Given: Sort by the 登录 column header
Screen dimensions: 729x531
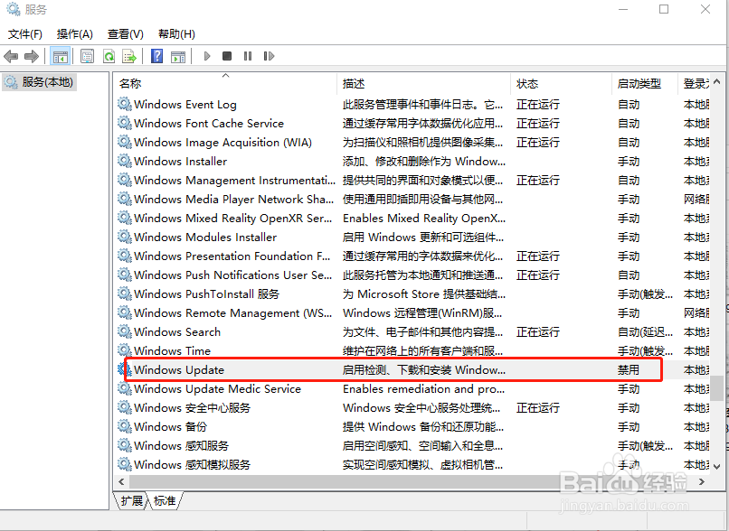Looking at the screenshot, I should point(694,84).
